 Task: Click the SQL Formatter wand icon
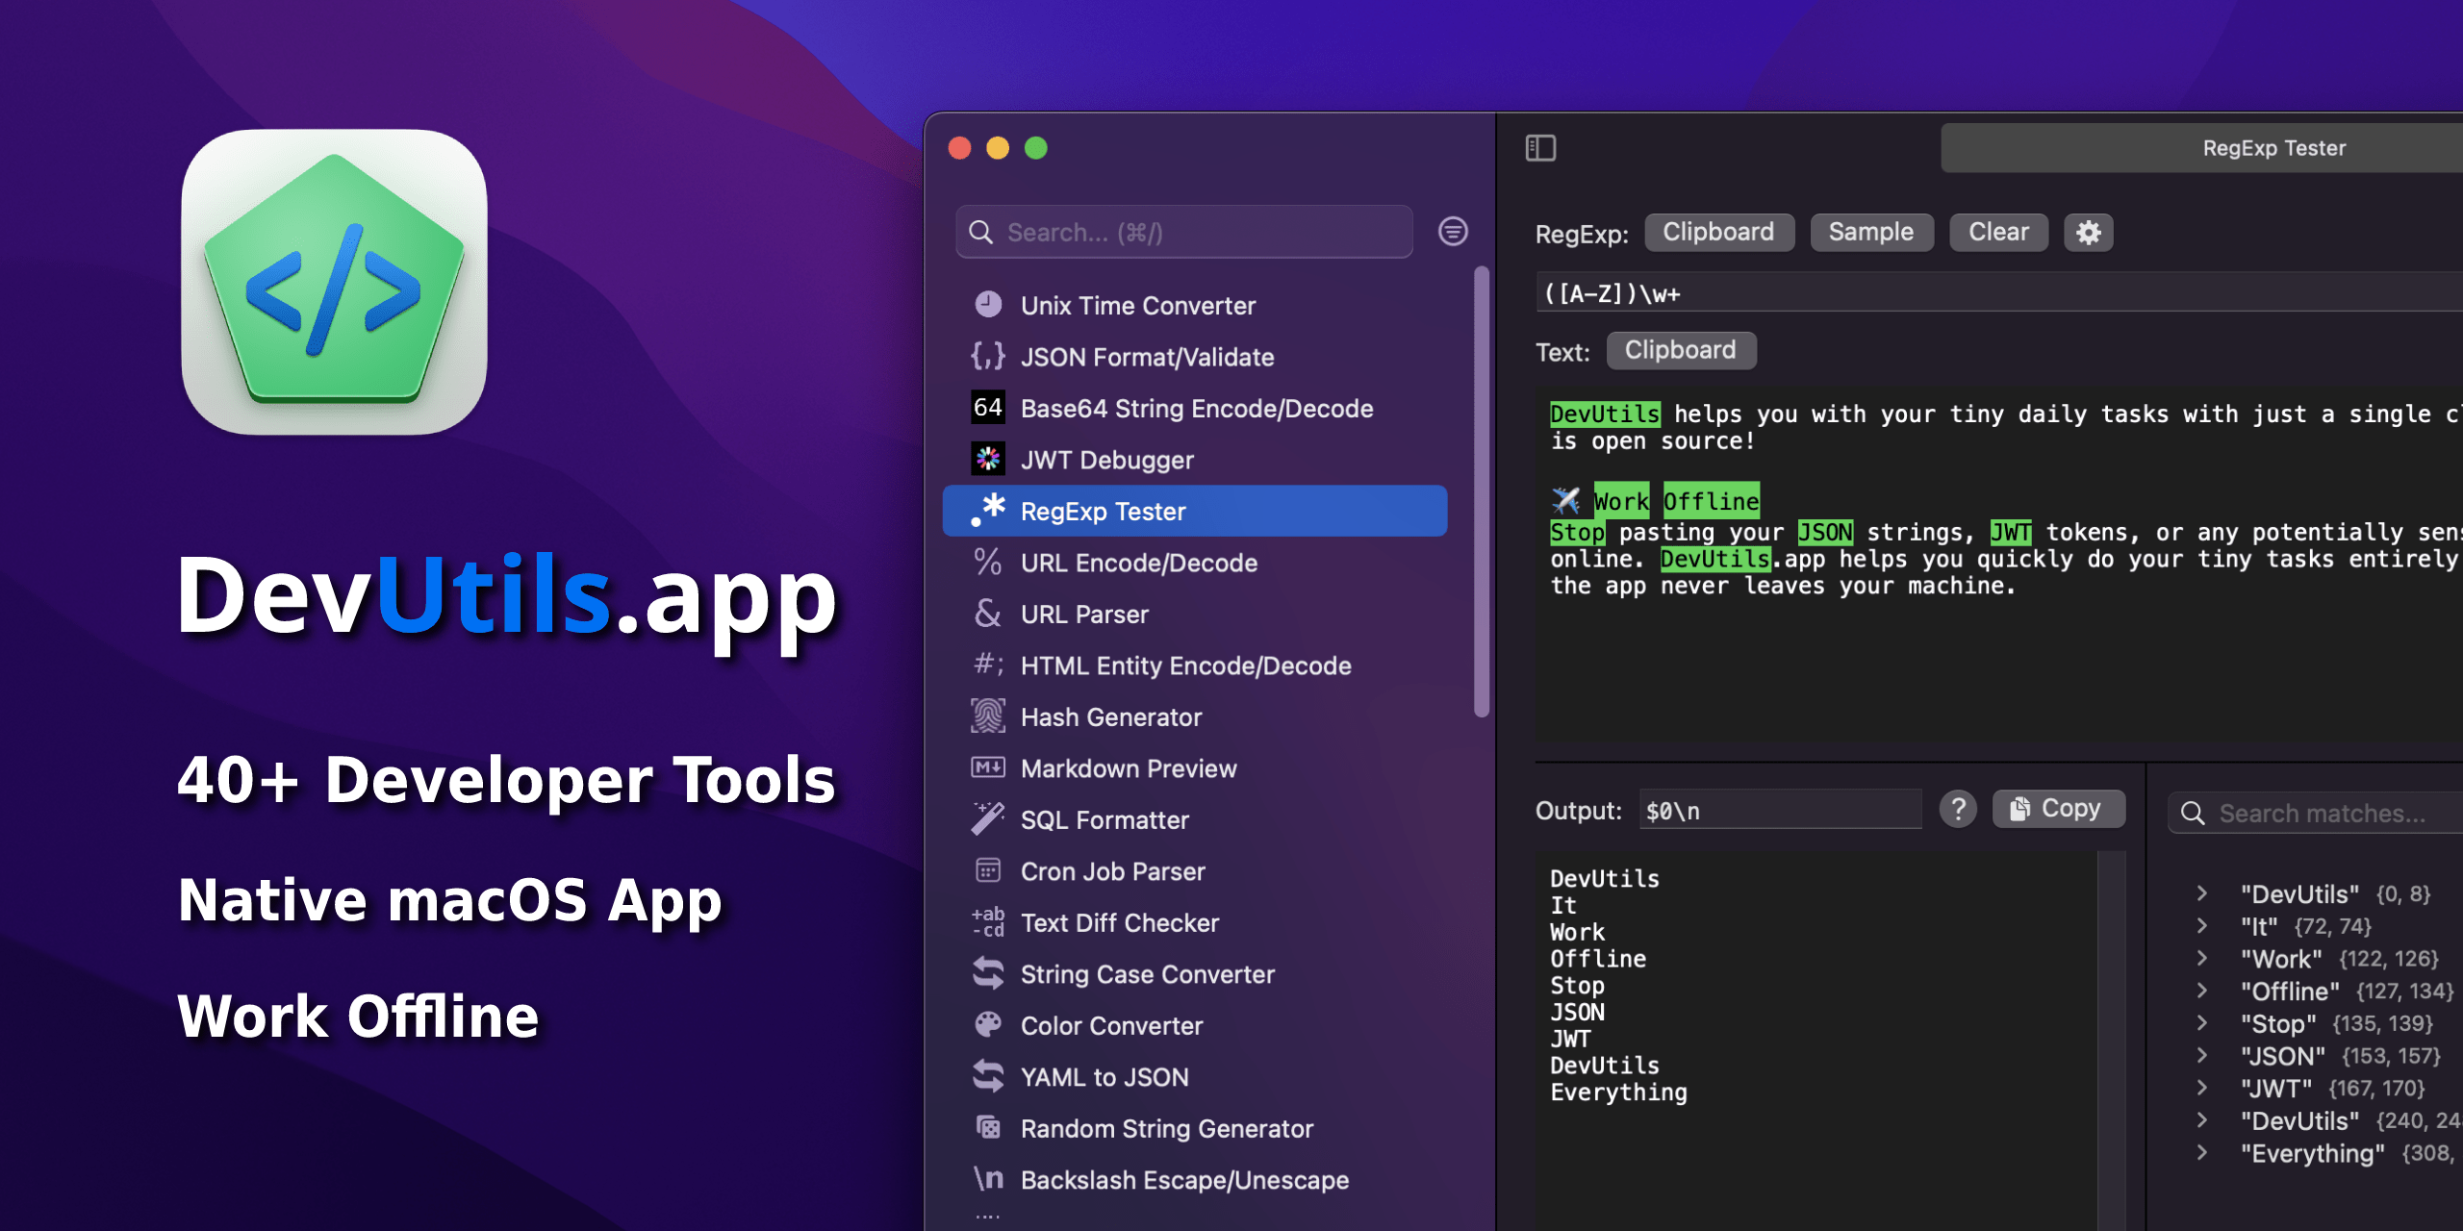[987, 819]
